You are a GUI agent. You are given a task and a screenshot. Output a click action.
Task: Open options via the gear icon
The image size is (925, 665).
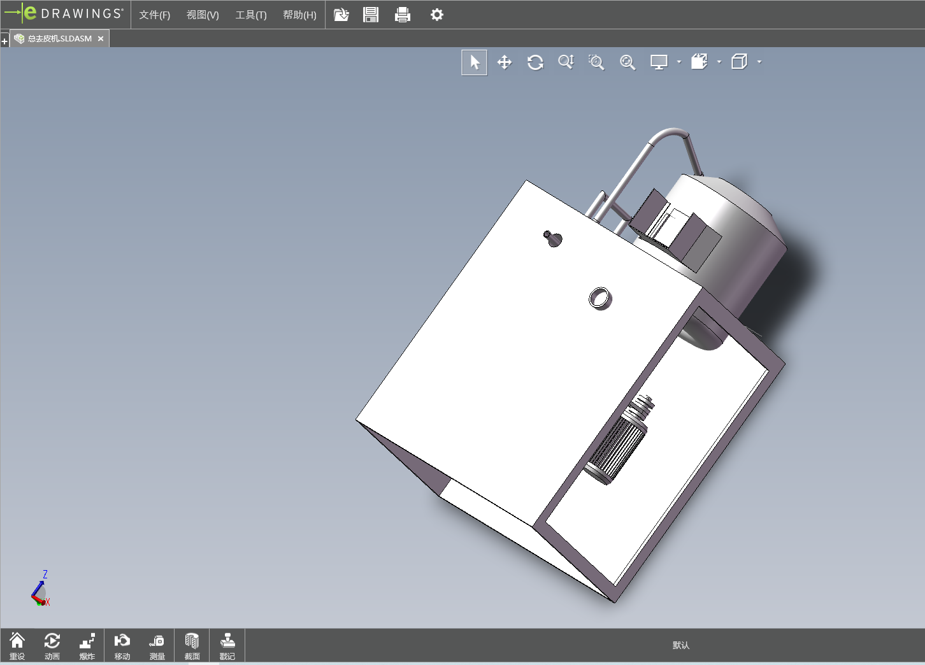coord(437,15)
